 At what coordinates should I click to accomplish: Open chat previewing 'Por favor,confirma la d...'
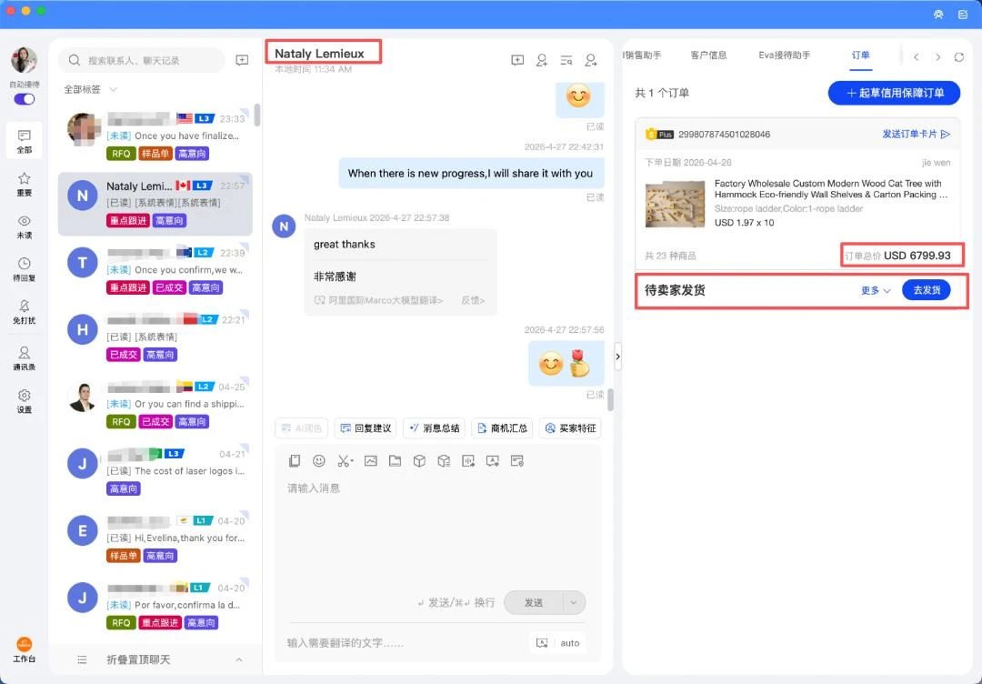coord(155,607)
